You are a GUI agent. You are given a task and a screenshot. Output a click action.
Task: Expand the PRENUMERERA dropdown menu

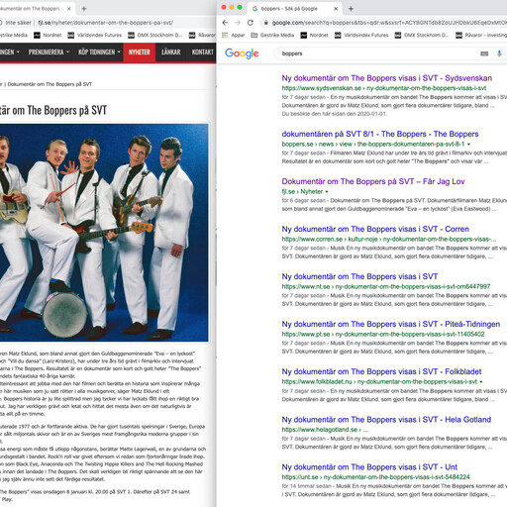[49, 52]
